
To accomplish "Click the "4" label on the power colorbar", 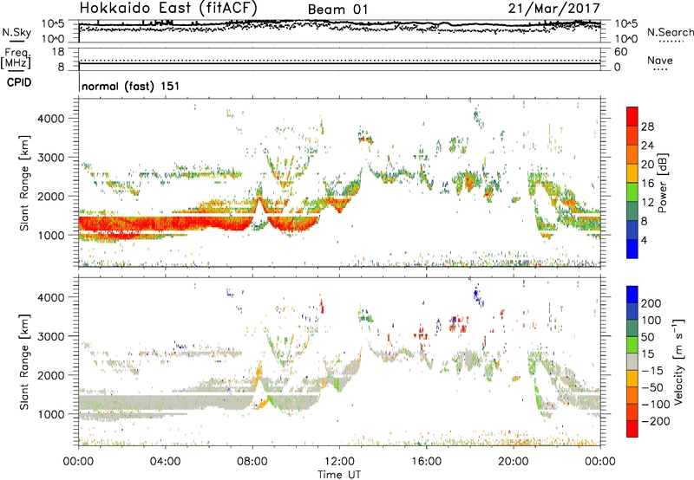I will click(x=645, y=241).
